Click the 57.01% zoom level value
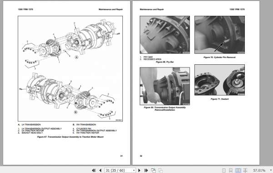This screenshot has width=273, height=173. [x=259, y=170]
